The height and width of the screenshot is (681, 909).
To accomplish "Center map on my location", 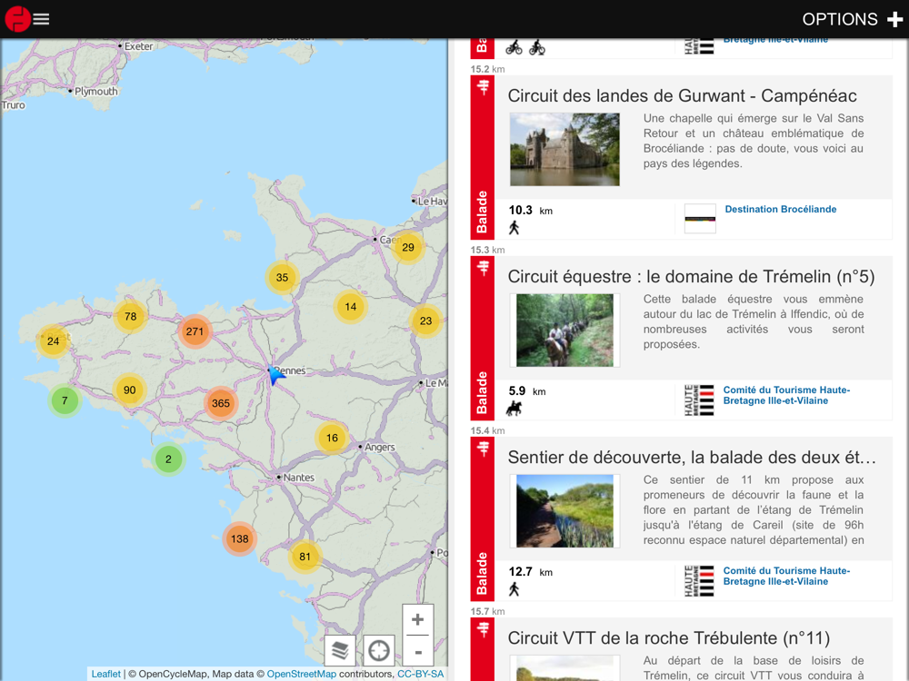I will pos(378,650).
